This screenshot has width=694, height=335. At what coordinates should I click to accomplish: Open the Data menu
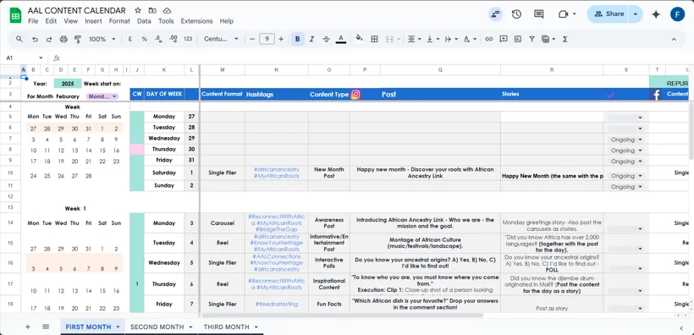point(144,21)
